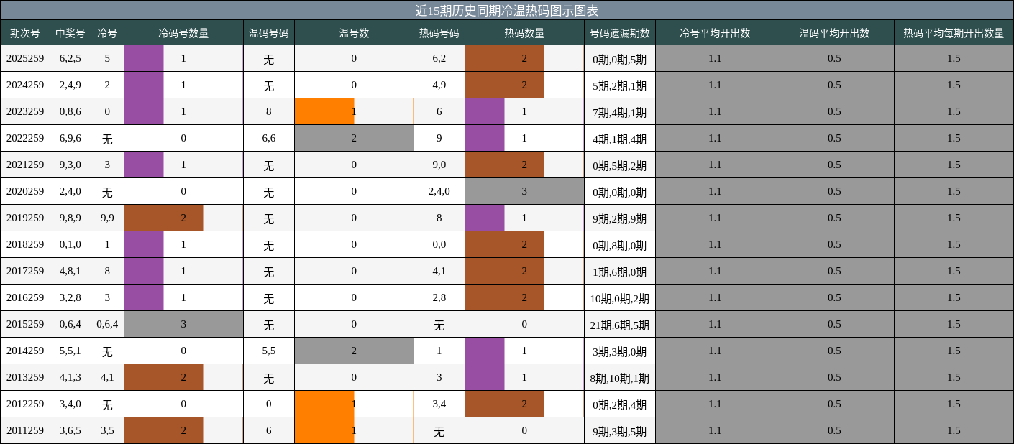This screenshot has height=444, width=1014.
Task: Select period number 2017259
Action: [25, 271]
